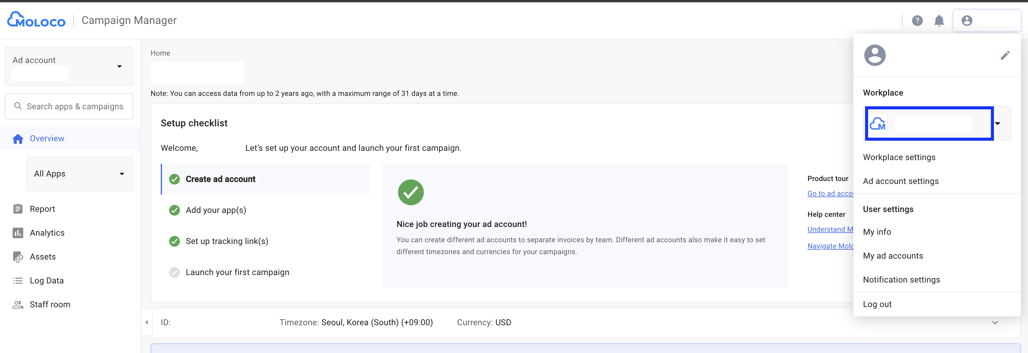This screenshot has height=353, width=1028.
Task: Click the Staff room people icon
Action: click(18, 304)
